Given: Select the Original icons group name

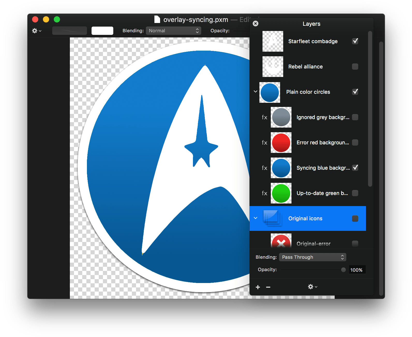Looking at the screenshot, I should [x=305, y=218].
